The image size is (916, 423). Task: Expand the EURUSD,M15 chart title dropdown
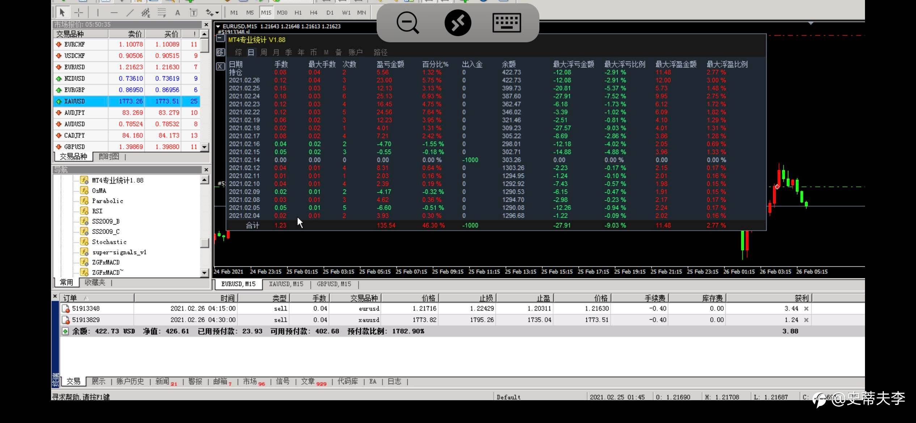(x=218, y=26)
